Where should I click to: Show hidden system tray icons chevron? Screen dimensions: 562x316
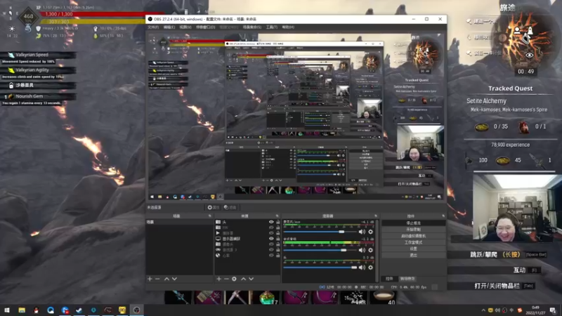click(x=483, y=310)
